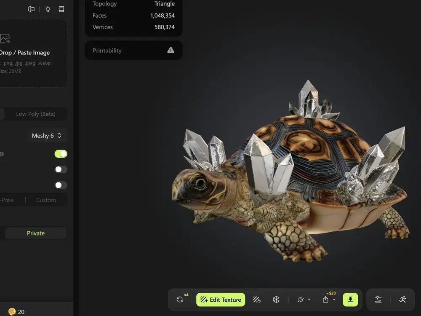Open the running figure animate icon

[402, 299]
